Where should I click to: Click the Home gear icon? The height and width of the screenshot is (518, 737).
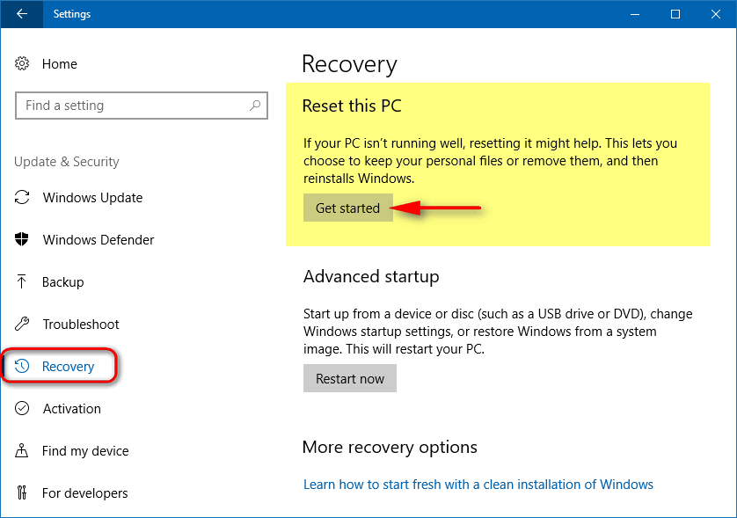click(22, 63)
